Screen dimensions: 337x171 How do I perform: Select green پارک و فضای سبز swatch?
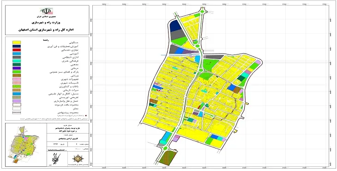point(17,72)
